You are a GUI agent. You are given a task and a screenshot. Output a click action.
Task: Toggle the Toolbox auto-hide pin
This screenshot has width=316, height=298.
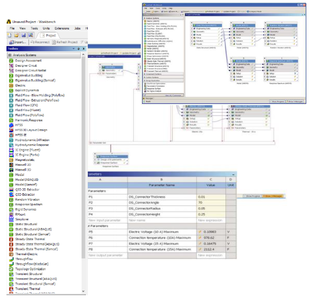pyautogui.click(x=78, y=49)
